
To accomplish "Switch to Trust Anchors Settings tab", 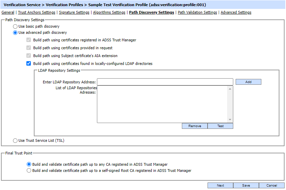I will pyautogui.click(x=36, y=12).
